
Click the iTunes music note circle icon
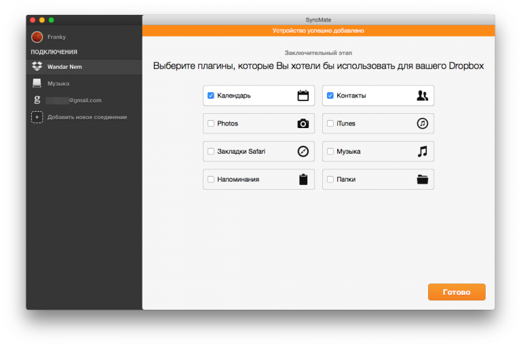[x=423, y=123]
